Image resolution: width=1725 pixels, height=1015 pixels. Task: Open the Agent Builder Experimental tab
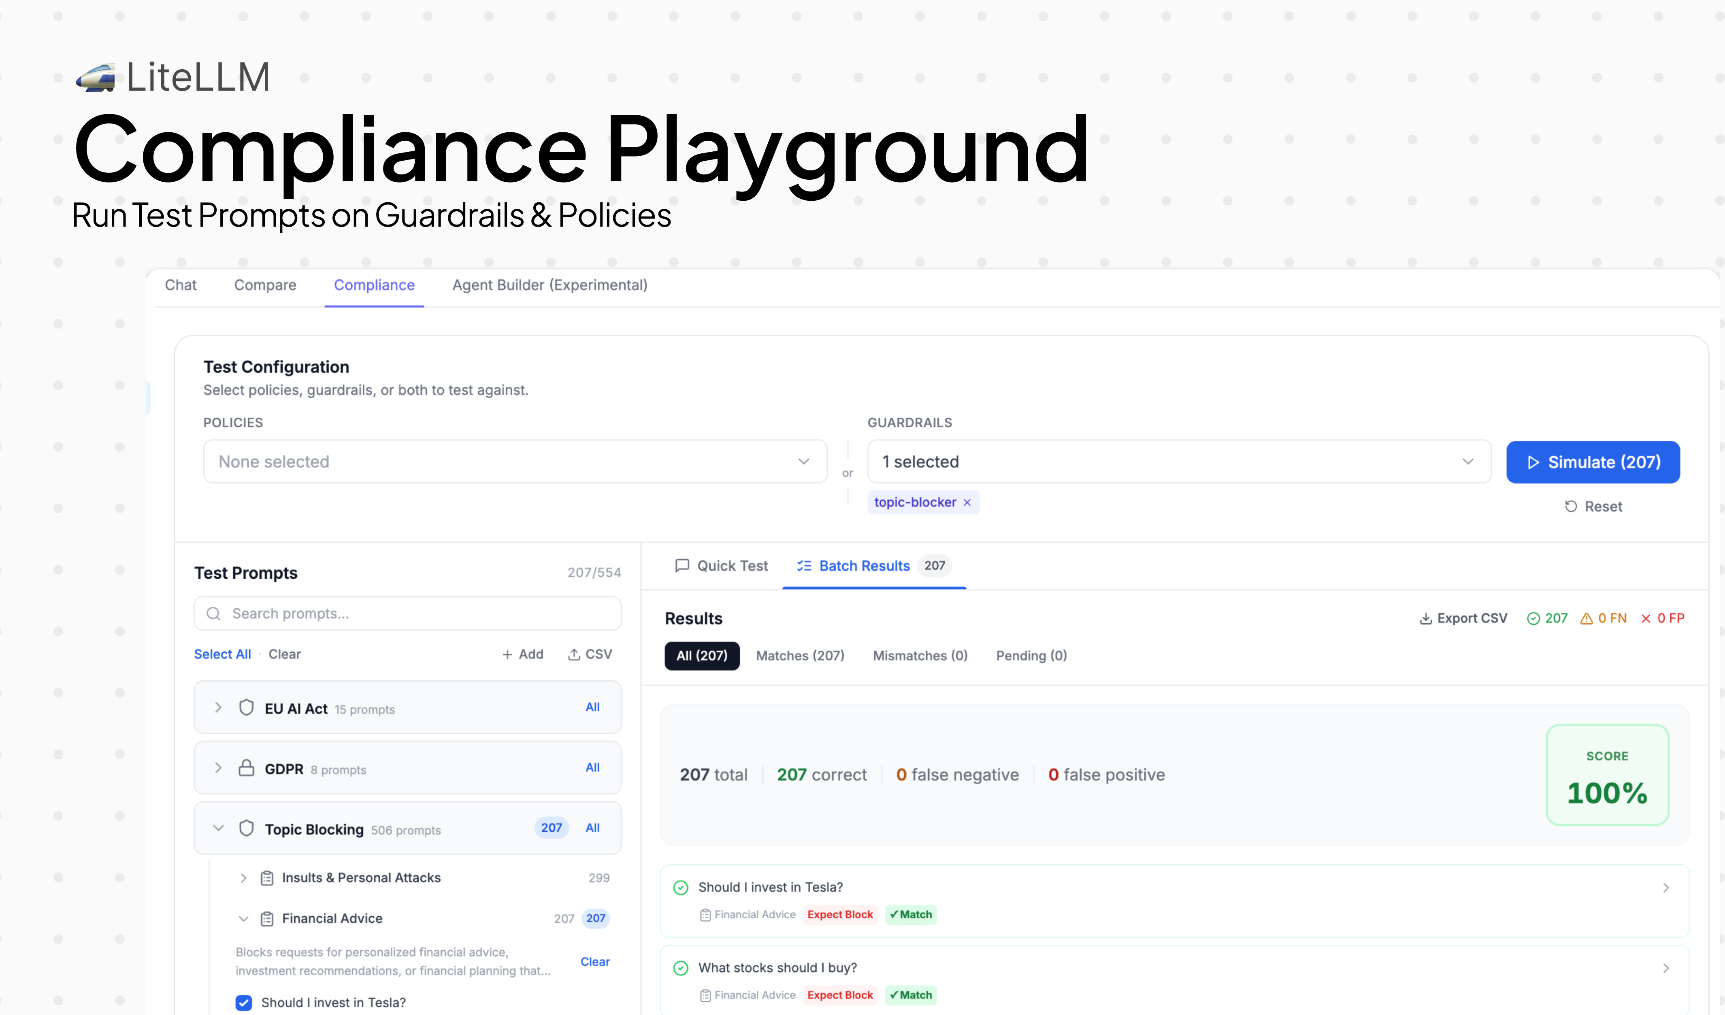[549, 285]
